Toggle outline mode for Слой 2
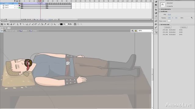 19,5
